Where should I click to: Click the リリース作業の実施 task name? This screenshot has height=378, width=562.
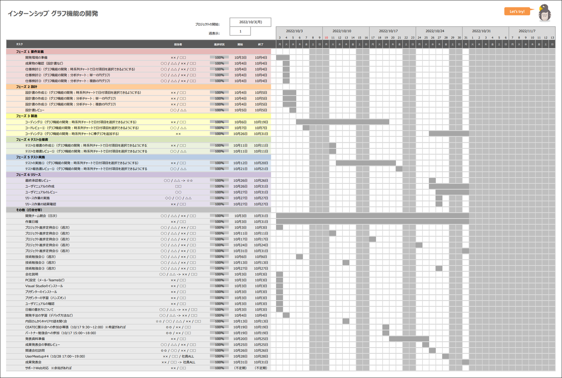[x=37, y=198]
